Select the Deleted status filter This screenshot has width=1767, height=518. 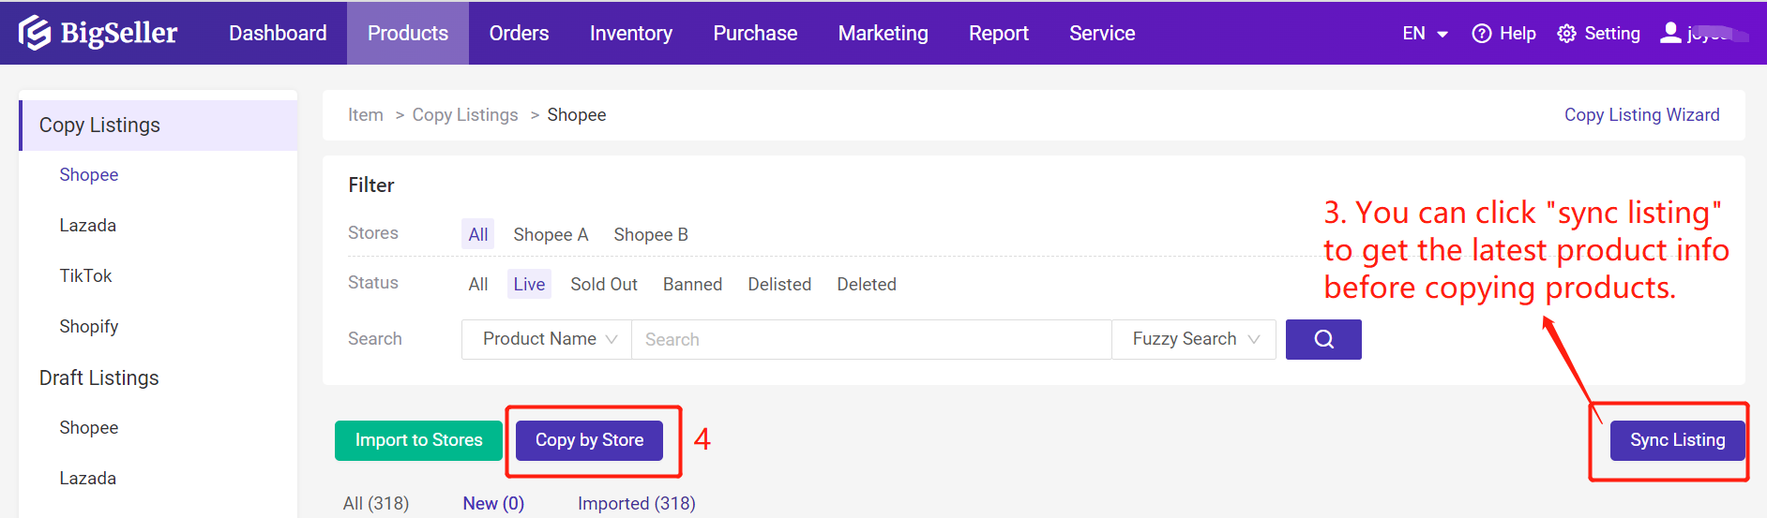(x=867, y=284)
